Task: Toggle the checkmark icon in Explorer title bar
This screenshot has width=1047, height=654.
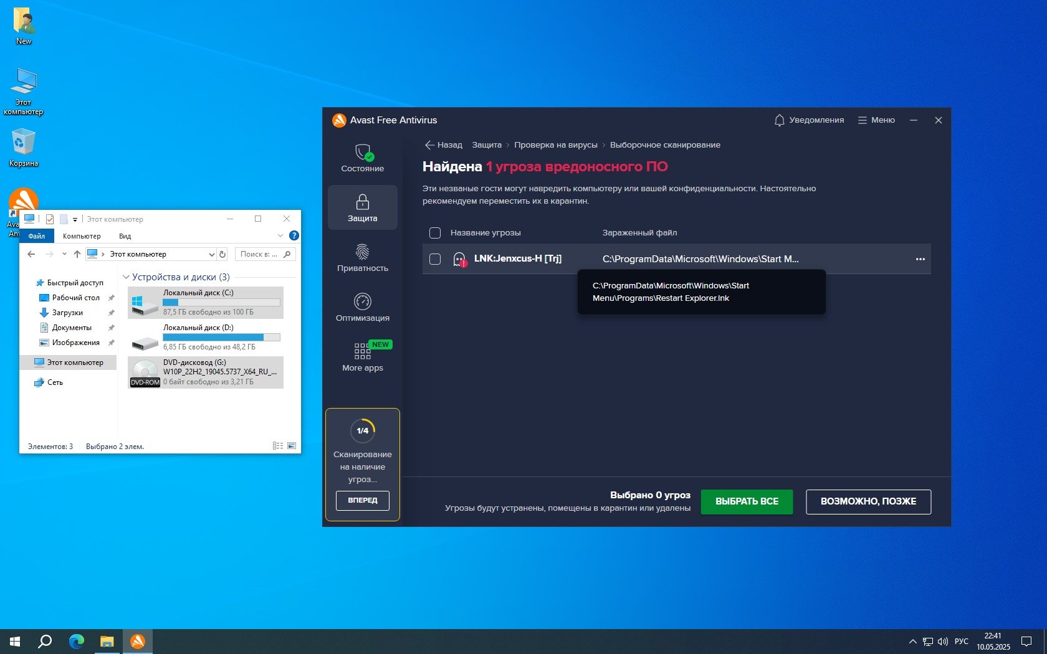Action: click(x=50, y=219)
